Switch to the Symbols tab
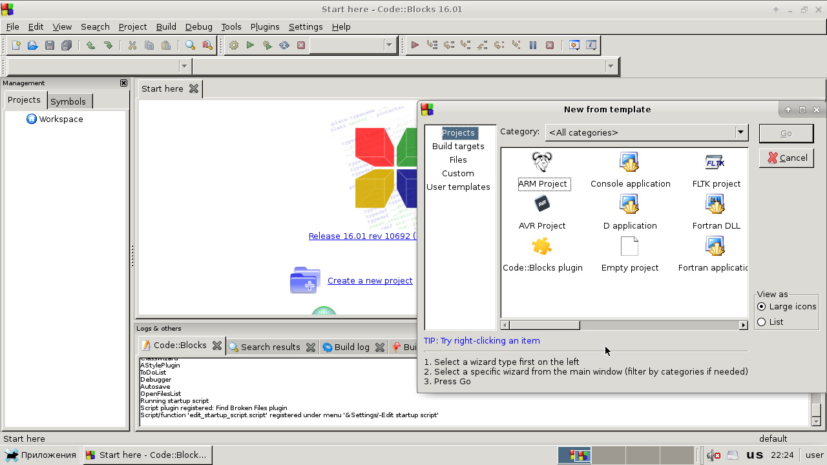The image size is (827, 465). [68, 101]
